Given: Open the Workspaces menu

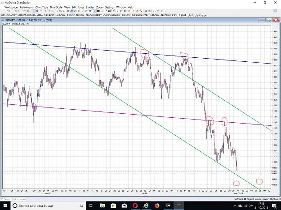Looking at the screenshot, I should (x=12, y=7).
